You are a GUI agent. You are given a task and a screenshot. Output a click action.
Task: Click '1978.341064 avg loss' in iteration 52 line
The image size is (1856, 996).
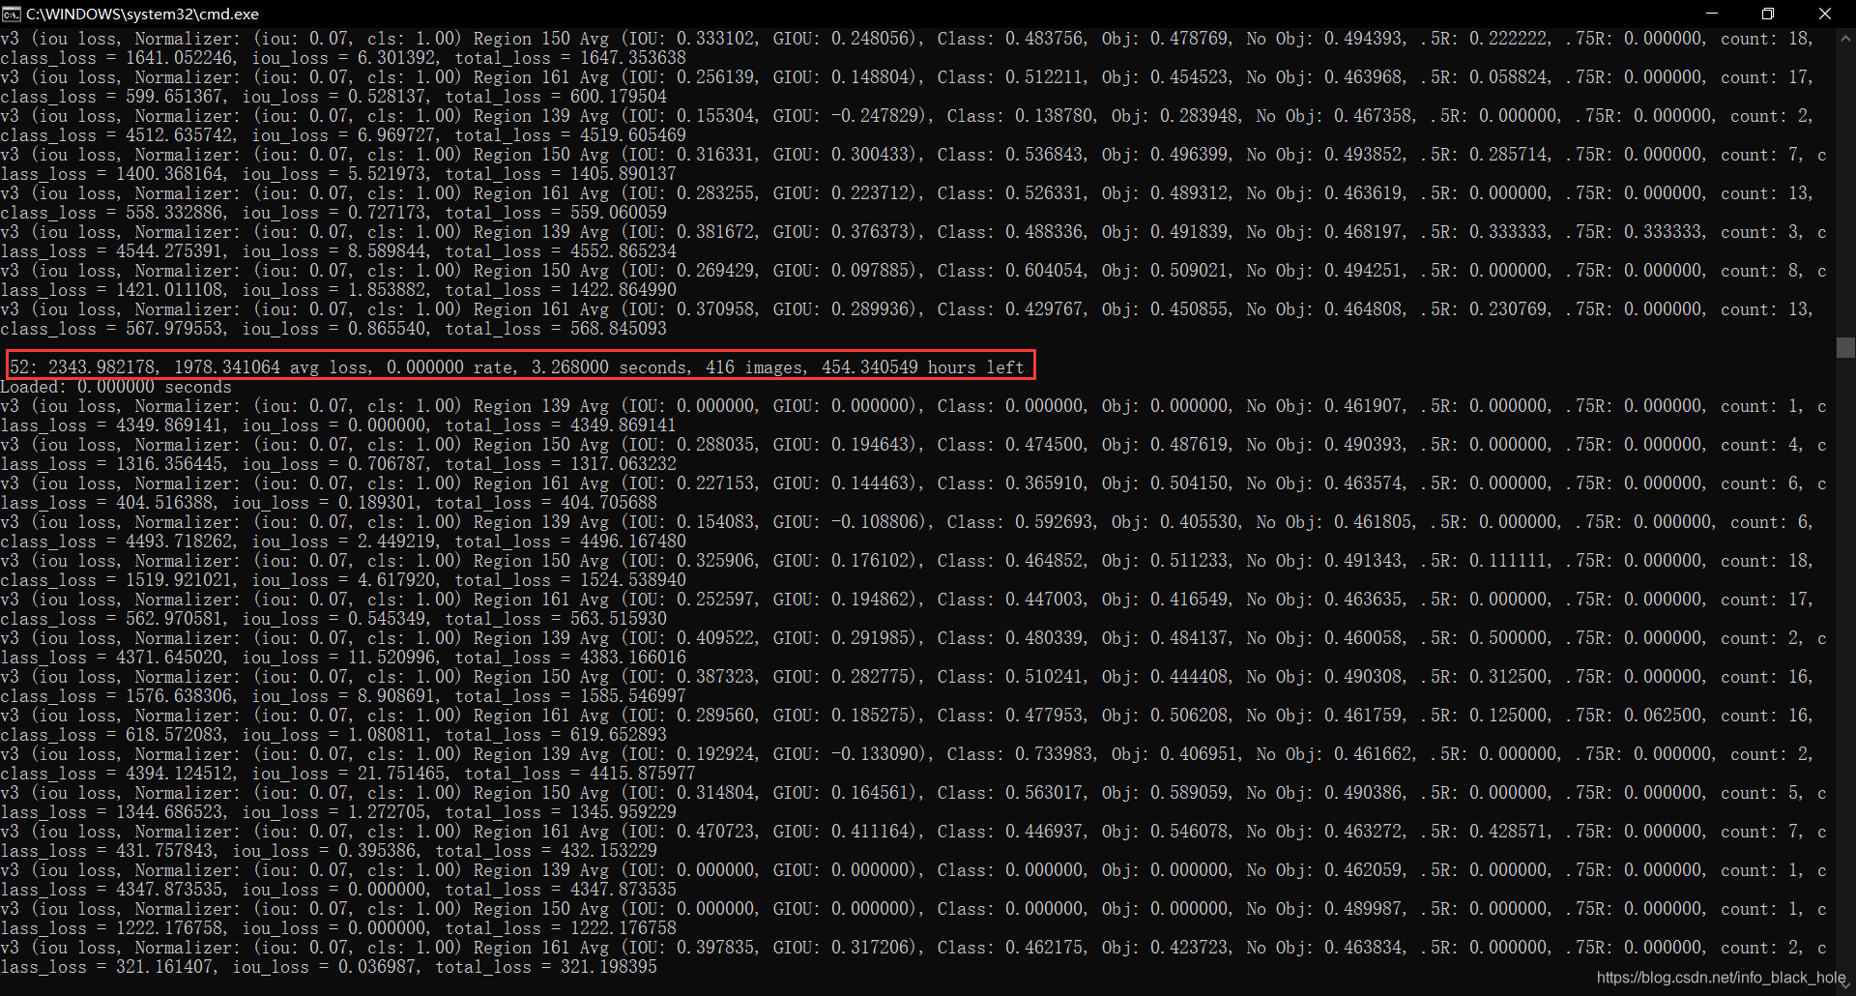click(x=271, y=367)
